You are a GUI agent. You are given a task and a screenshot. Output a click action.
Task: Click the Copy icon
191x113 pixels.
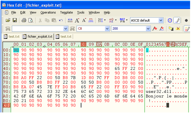click(x=47, y=20)
